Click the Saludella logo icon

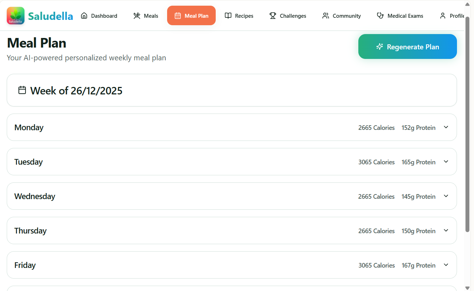(x=16, y=16)
